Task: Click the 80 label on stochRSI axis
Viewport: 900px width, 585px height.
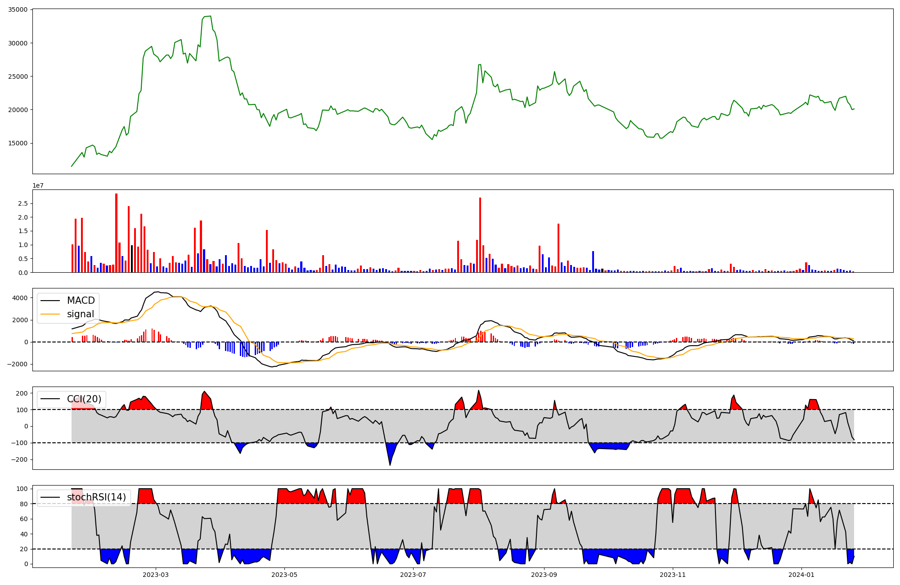Action: coord(24,504)
